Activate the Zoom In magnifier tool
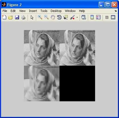119x118 pixels. [40, 17]
